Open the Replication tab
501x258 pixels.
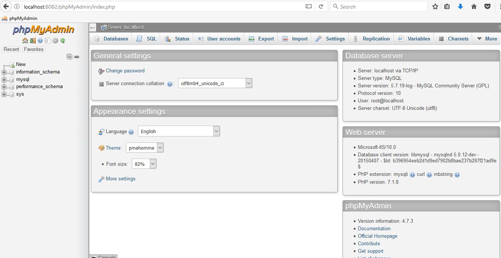(x=371, y=39)
